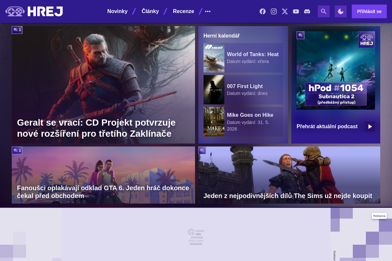Click Přehrát aktuální podcast text
This screenshot has width=392, height=261.
pos(327,127)
